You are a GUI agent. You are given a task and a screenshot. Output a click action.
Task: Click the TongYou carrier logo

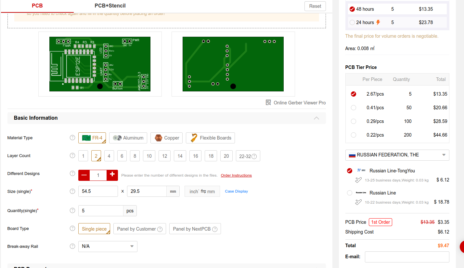click(361, 170)
